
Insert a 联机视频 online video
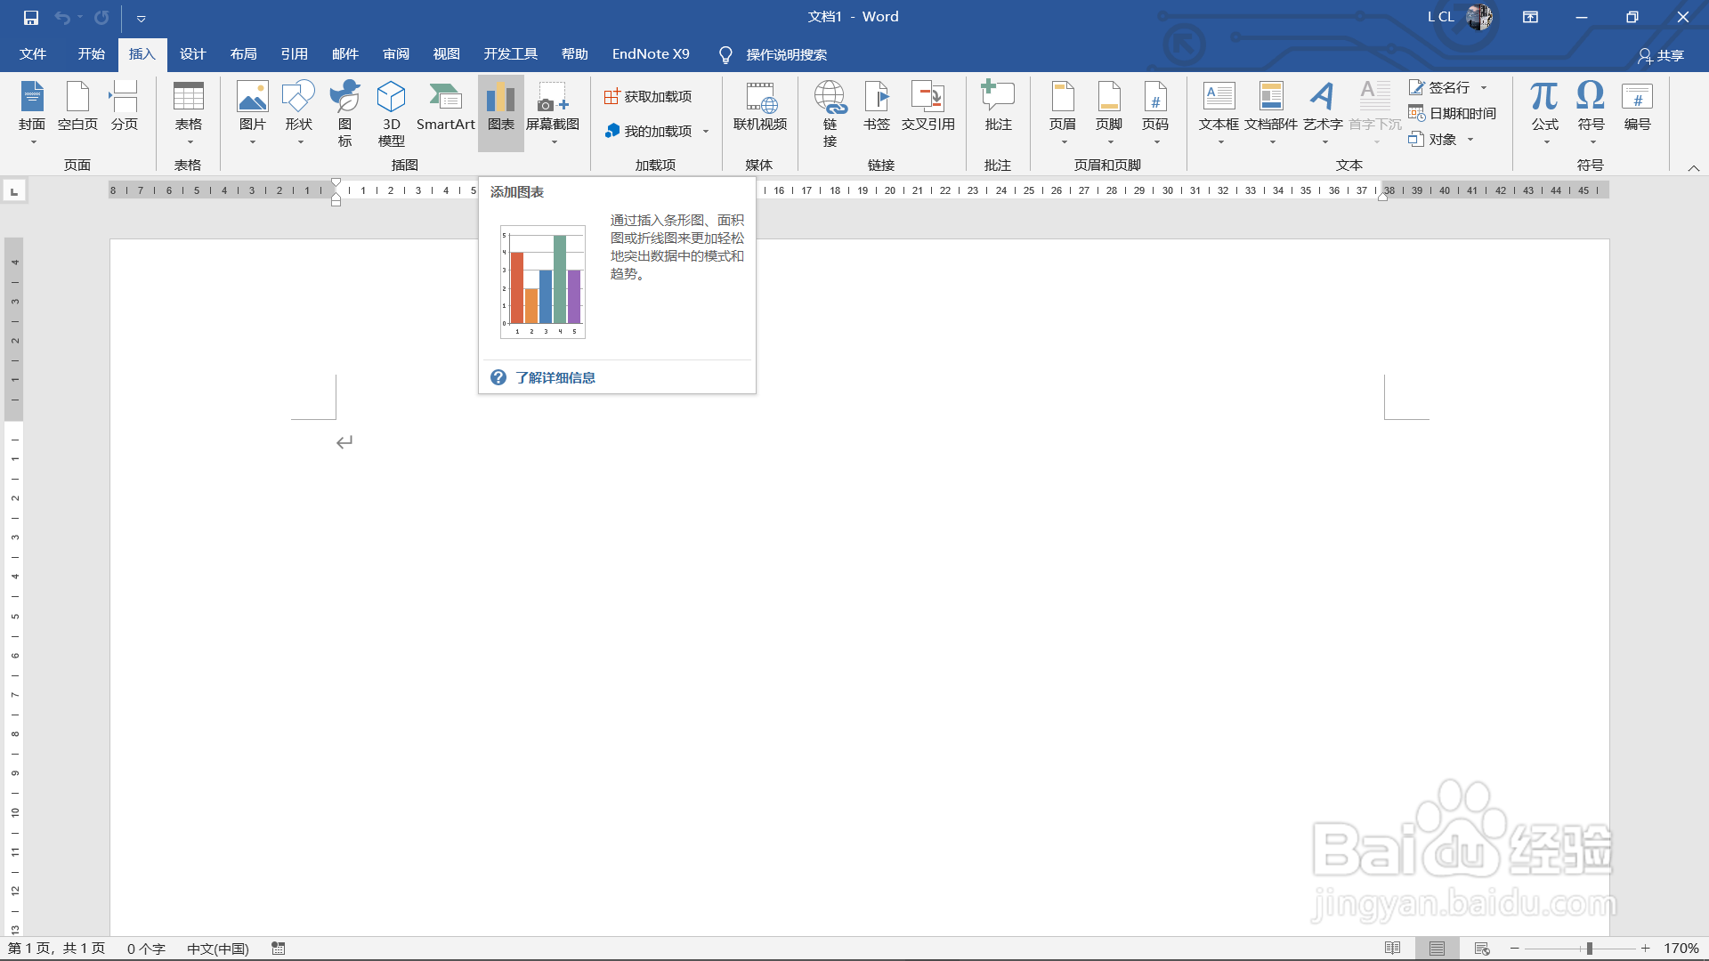point(759,107)
